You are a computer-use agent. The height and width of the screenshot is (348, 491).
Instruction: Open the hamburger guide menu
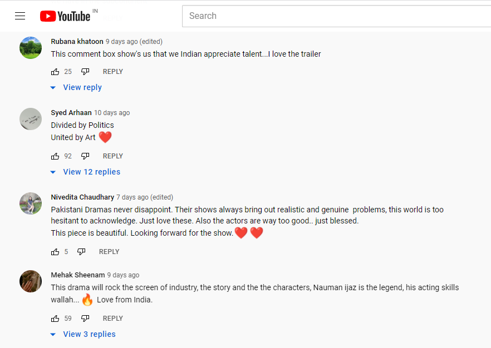(20, 16)
